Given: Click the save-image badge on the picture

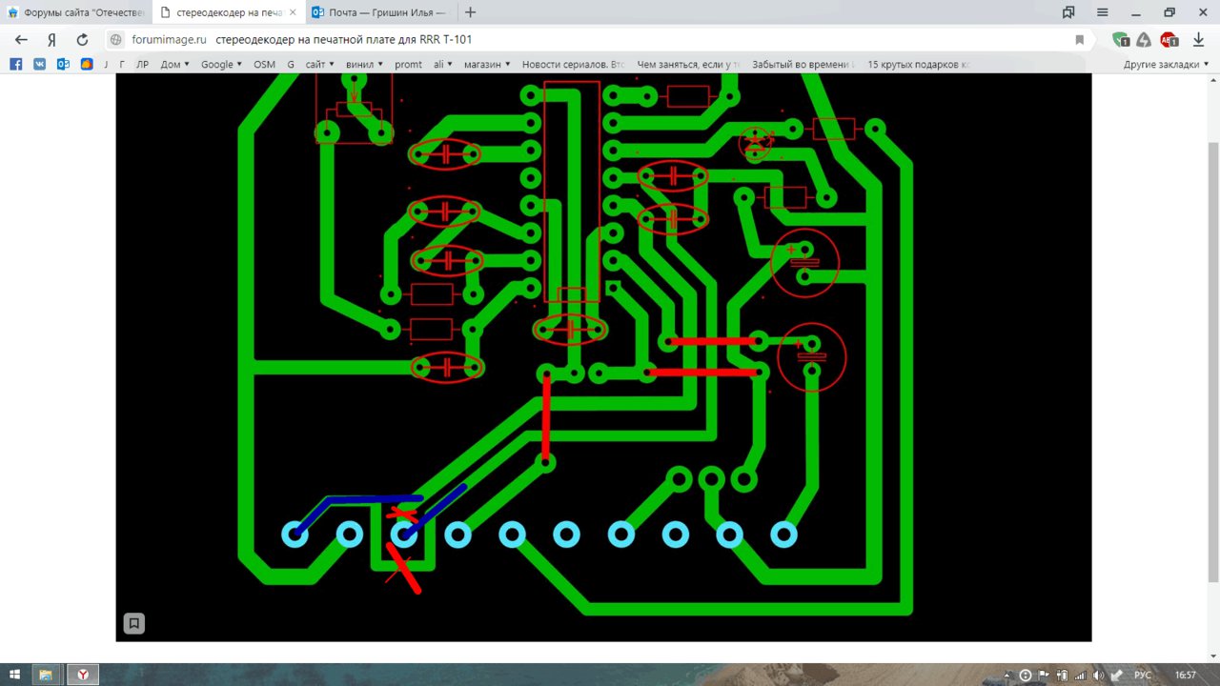Looking at the screenshot, I should click(x=134, y=623).
